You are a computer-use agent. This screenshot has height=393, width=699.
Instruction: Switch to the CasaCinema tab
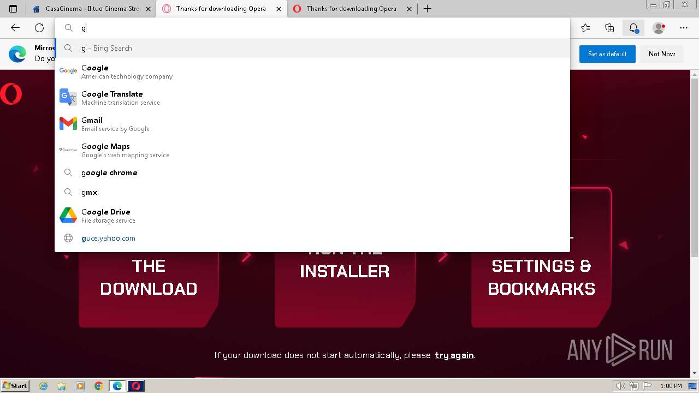click(91, 9)
